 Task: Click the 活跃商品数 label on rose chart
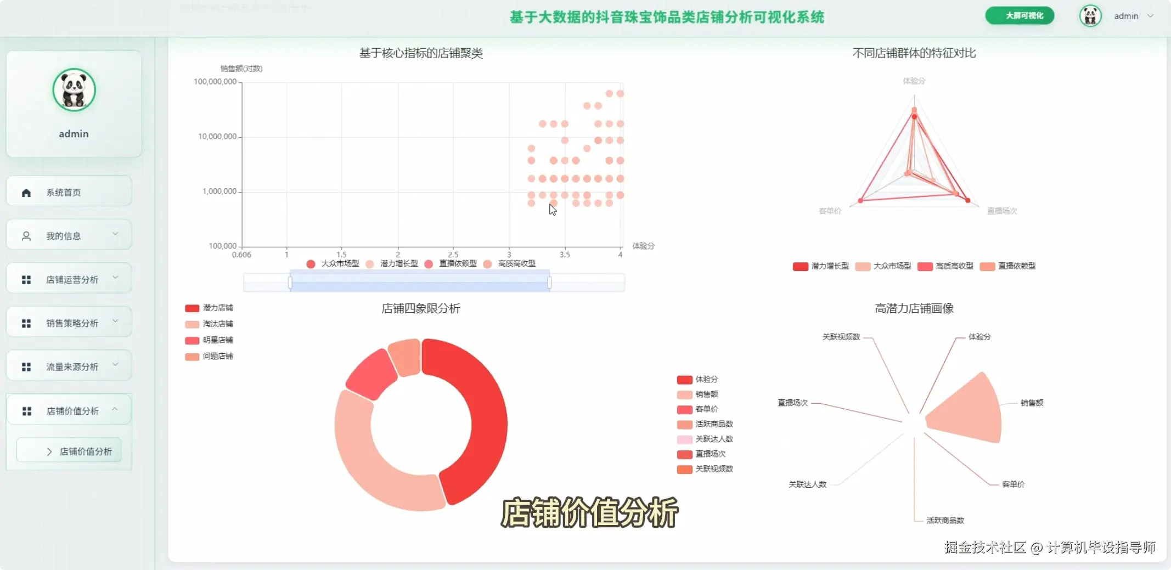pyautogui.click(x=945, y=521)
